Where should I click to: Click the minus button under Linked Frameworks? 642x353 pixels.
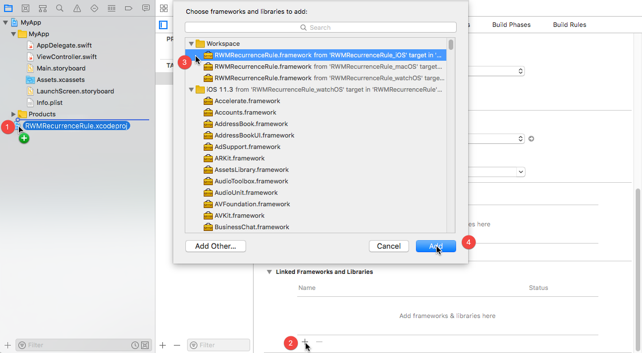coord(320,342)
